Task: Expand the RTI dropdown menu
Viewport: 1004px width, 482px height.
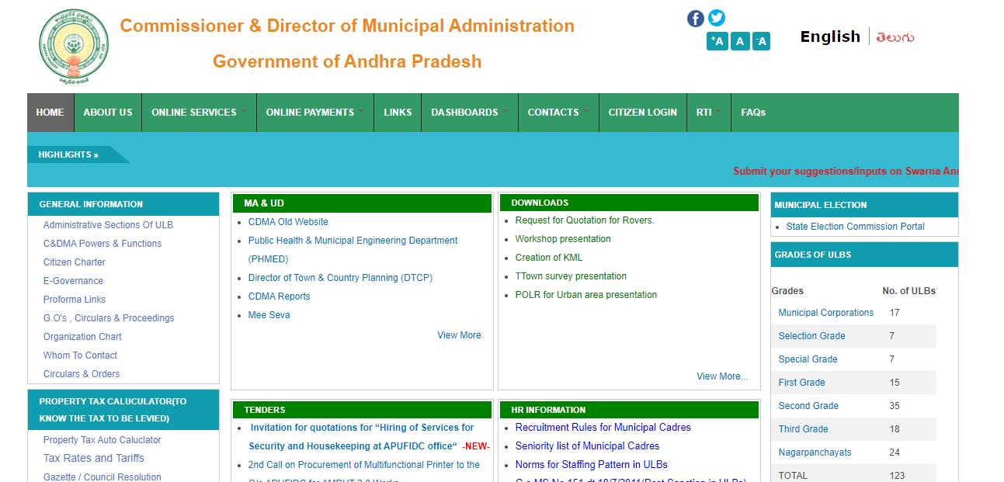Action: pyautogui.click(x=709, y=113)
